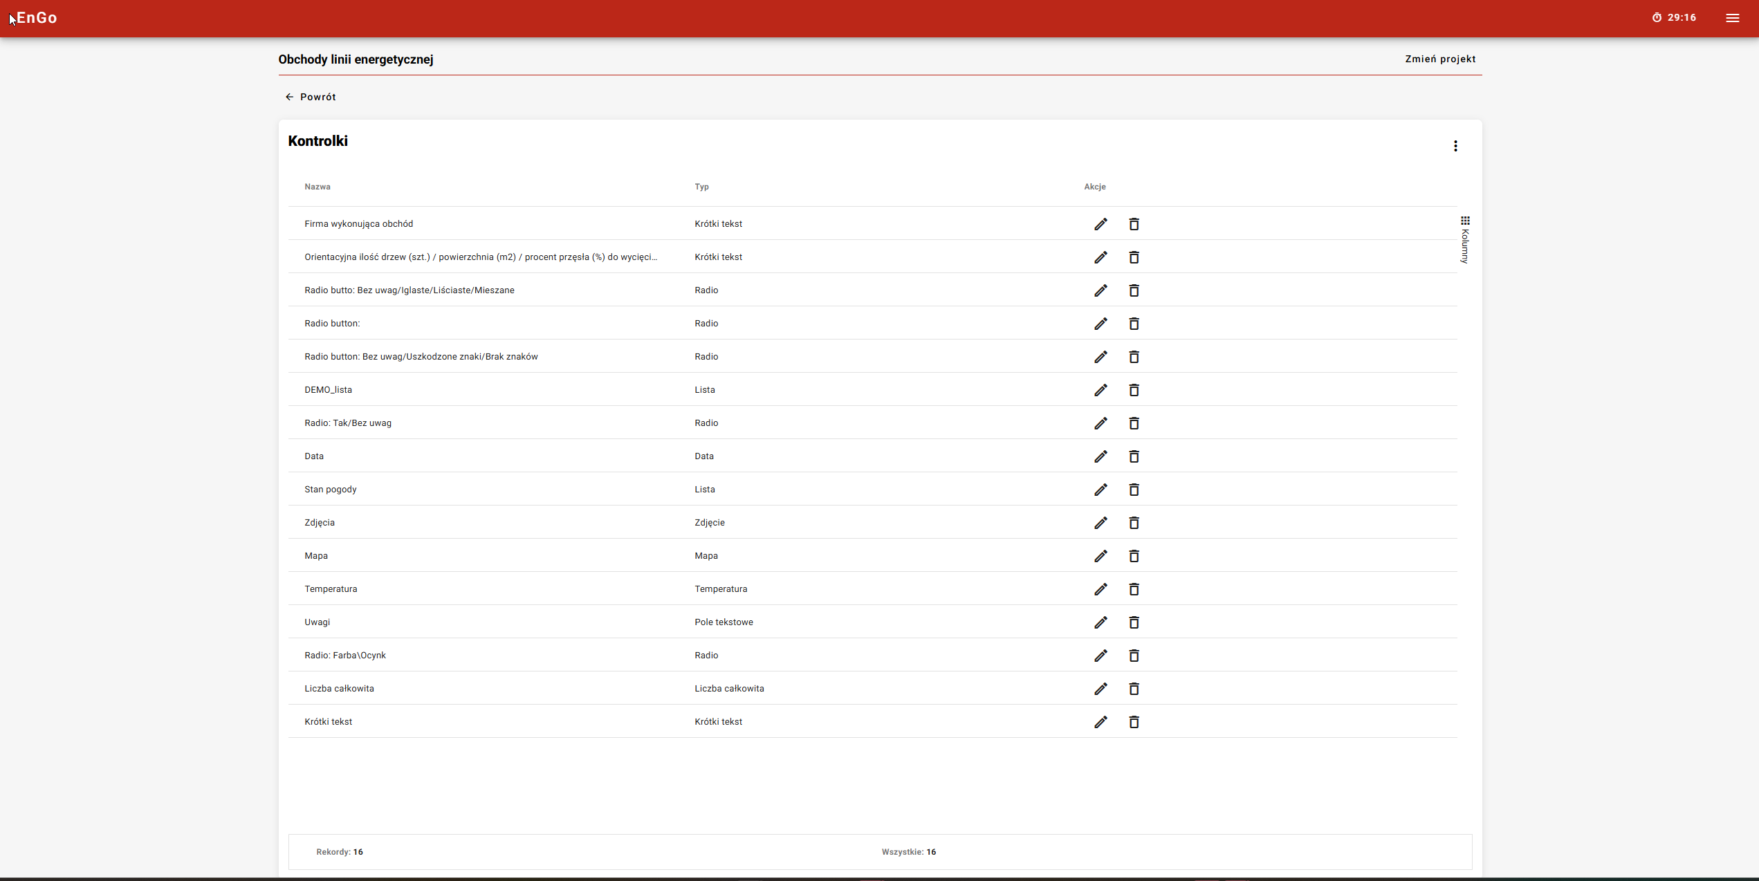The image size is (1759, 881).
Task: Edit the 'Uwagi' text field control
Action: (1100, 622)
